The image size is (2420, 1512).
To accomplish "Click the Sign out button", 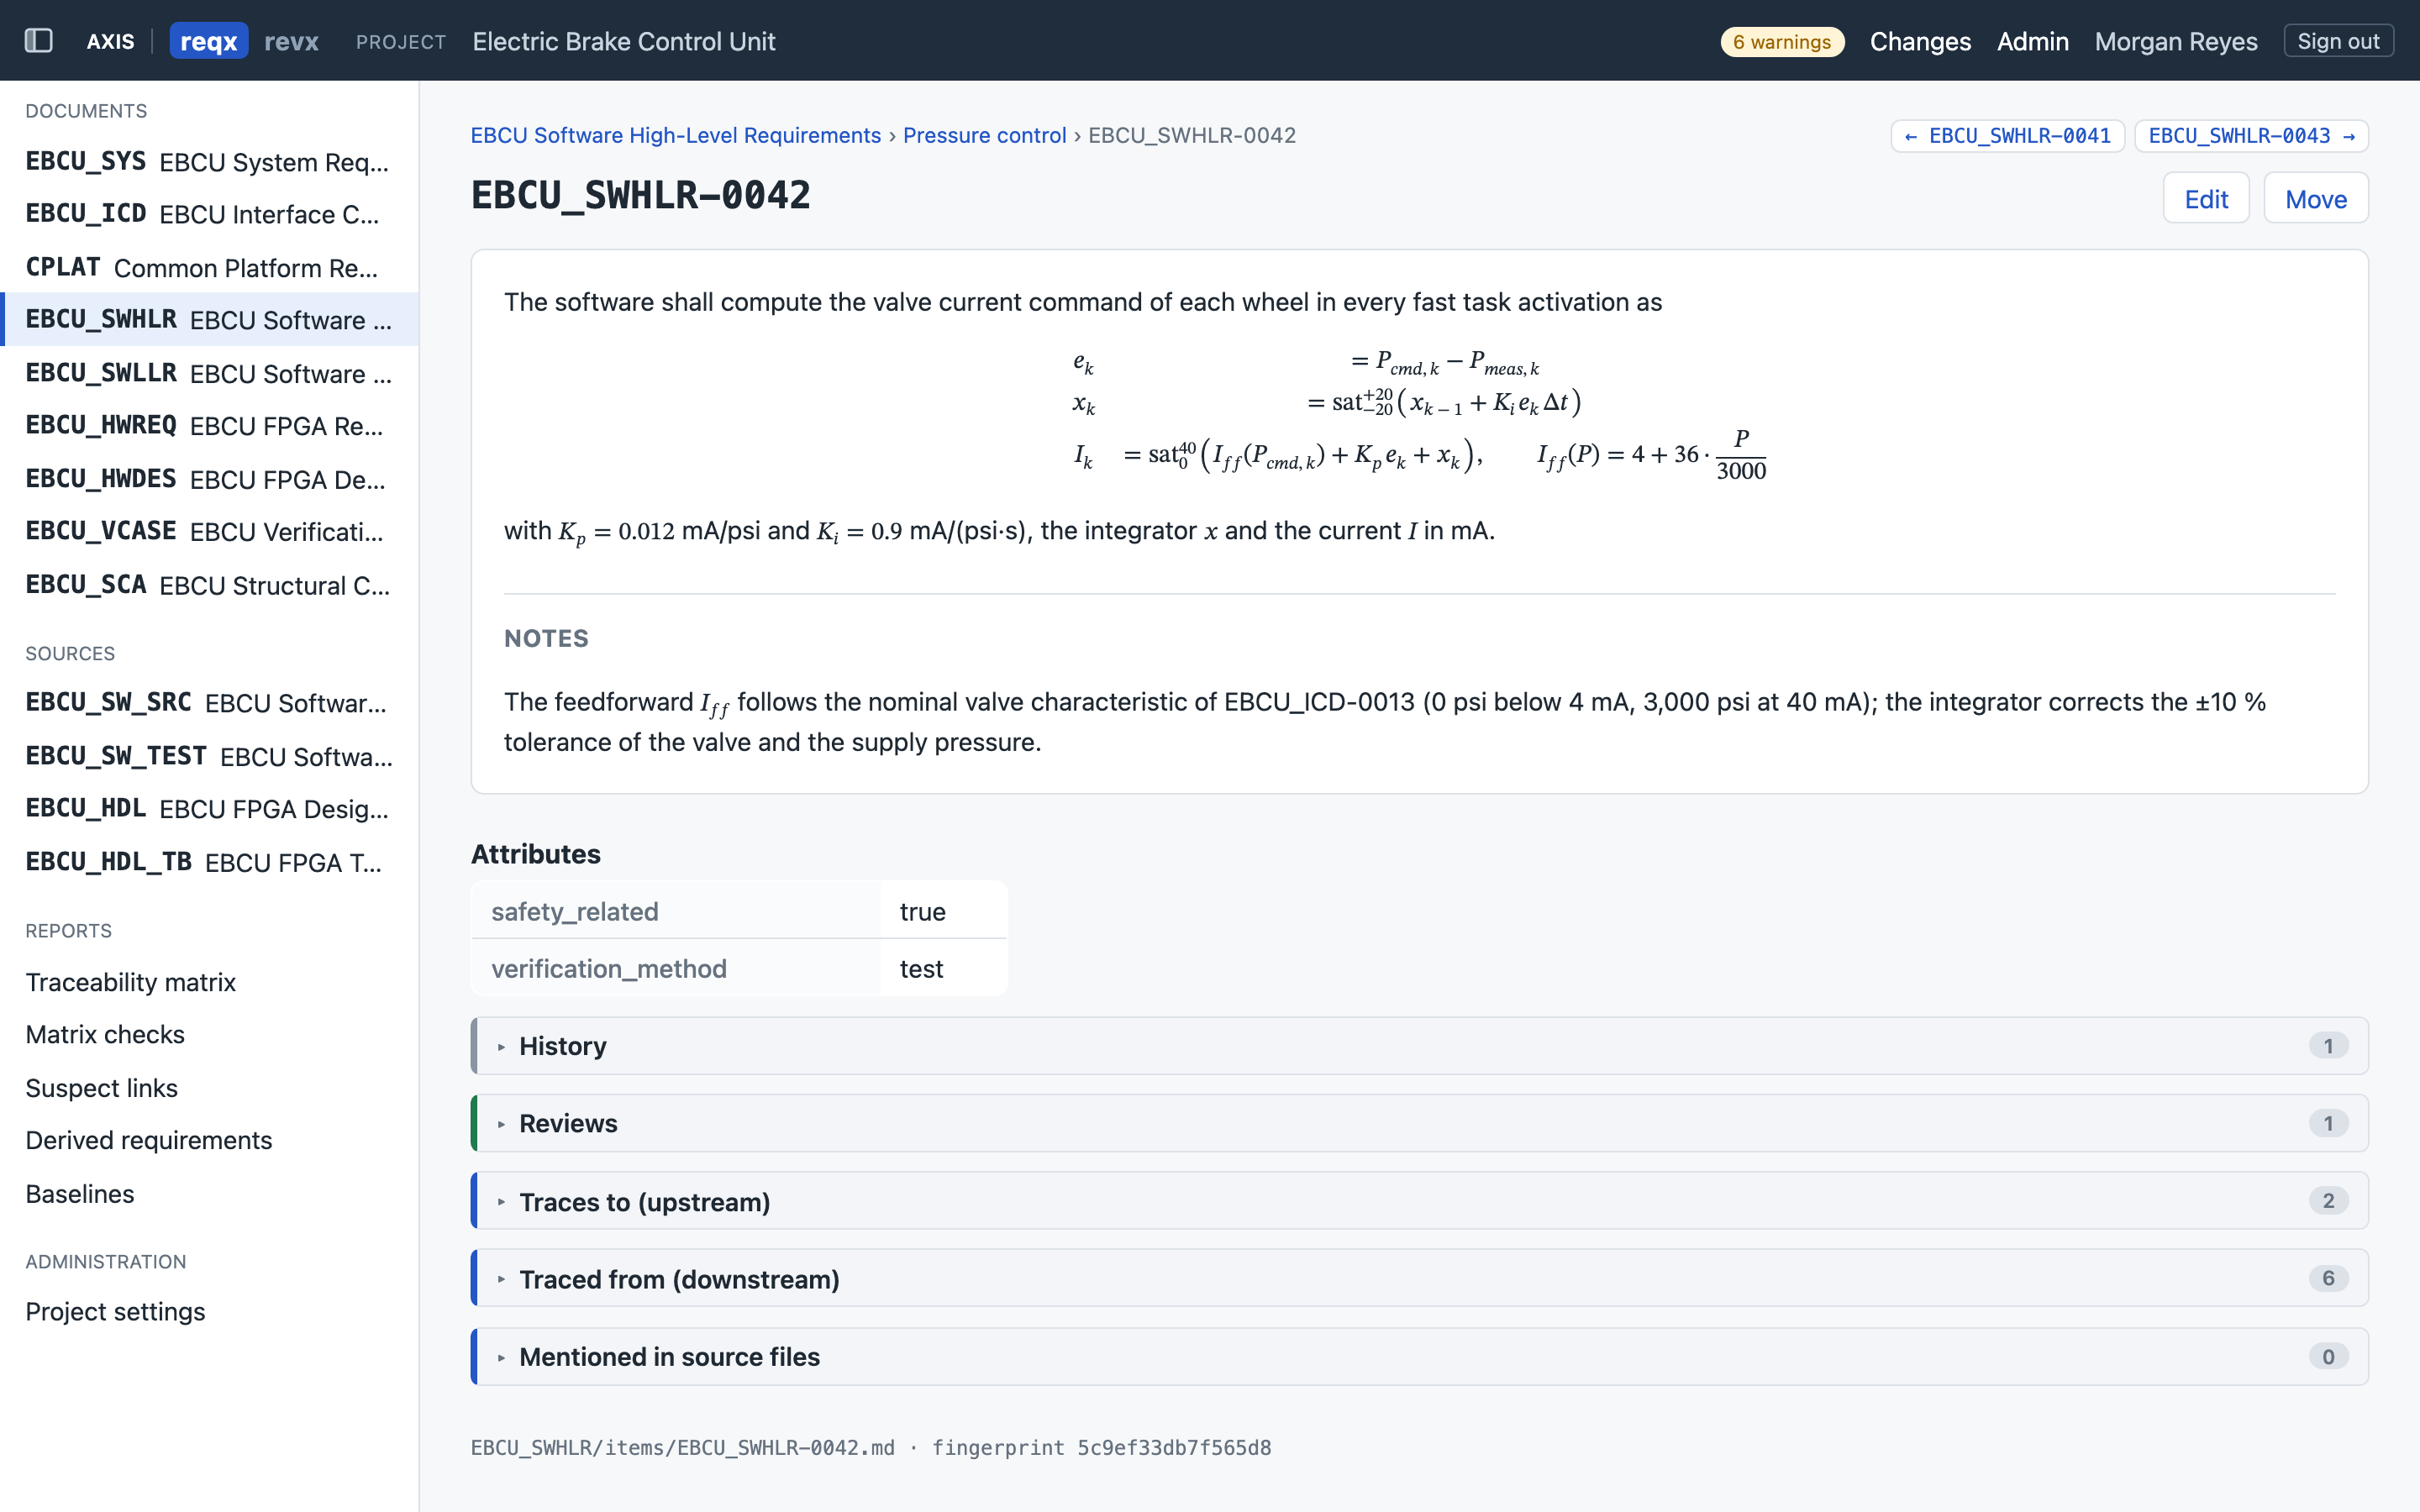I will (x=2338, y=41).
